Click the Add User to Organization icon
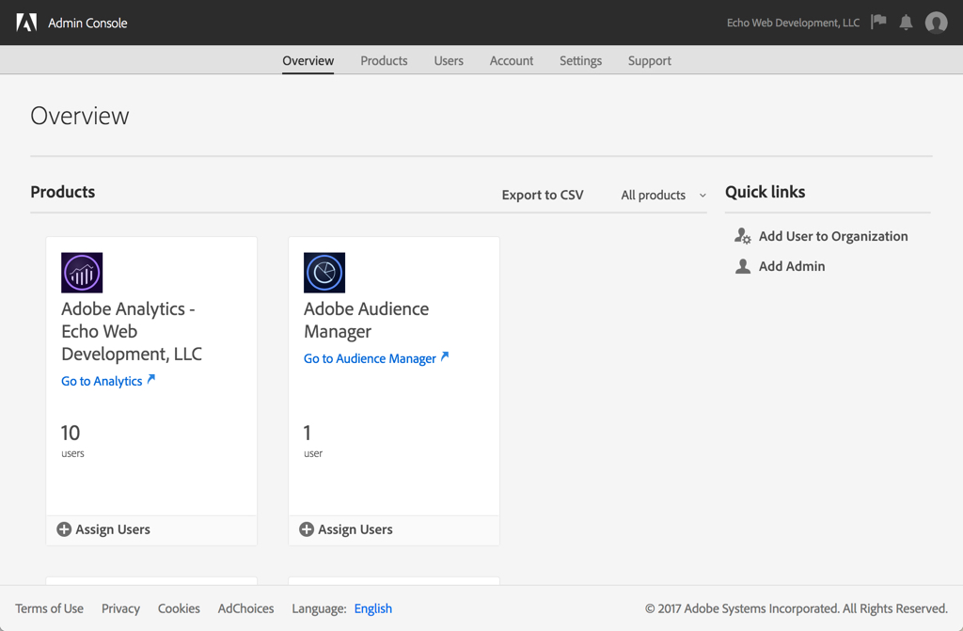The image size is (963, 631). (743, 236)
